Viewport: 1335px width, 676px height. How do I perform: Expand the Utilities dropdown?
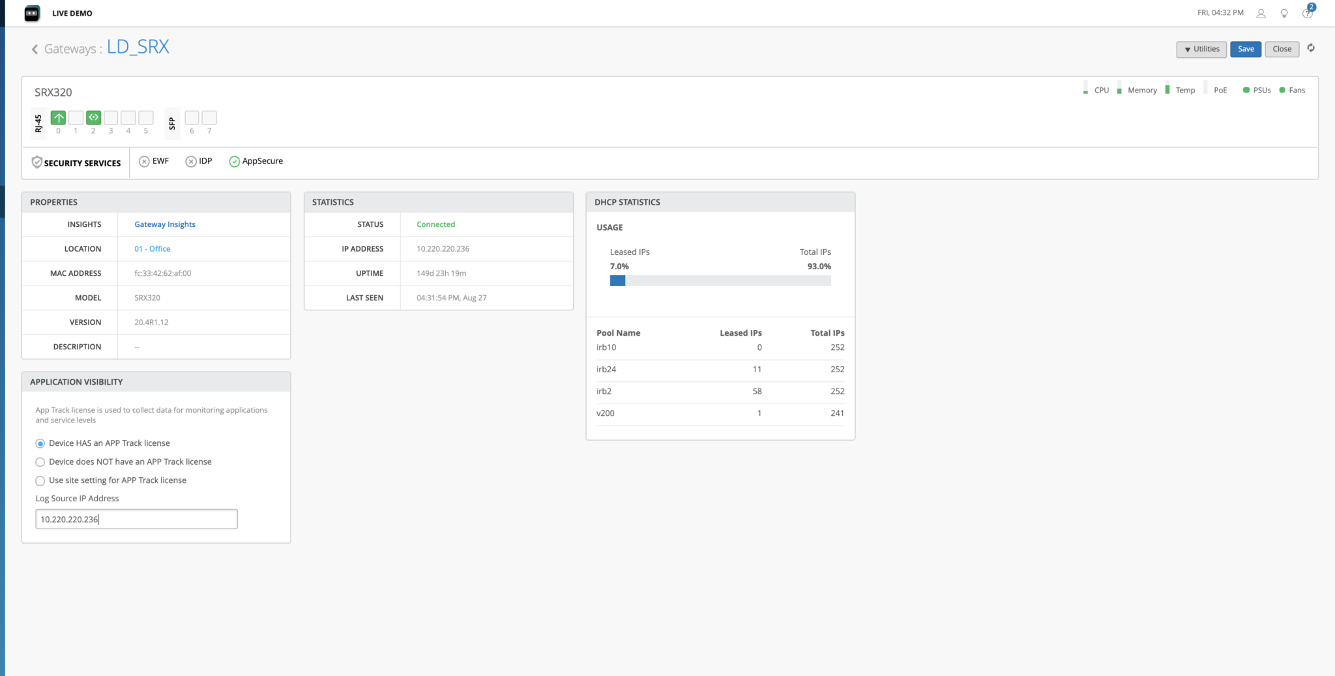(1201, 50)
